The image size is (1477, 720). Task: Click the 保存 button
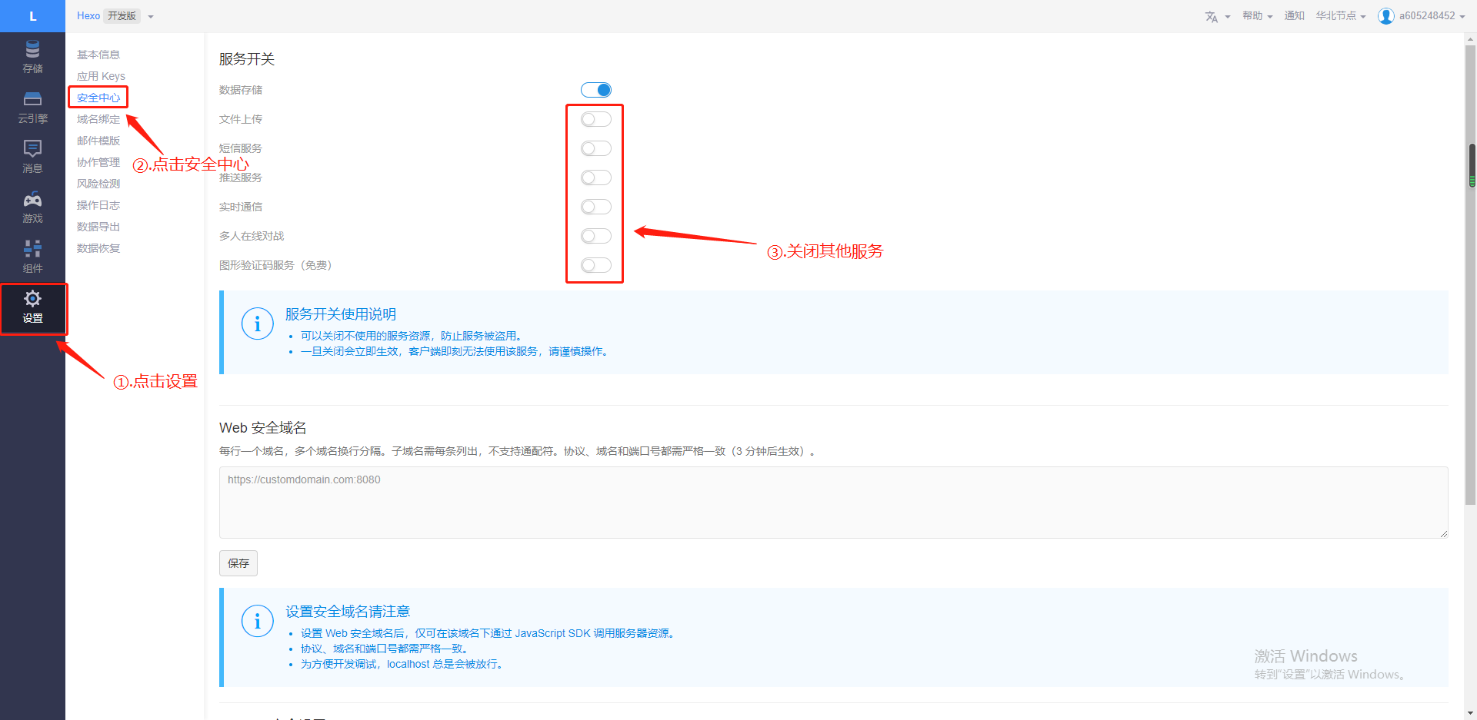238,563
